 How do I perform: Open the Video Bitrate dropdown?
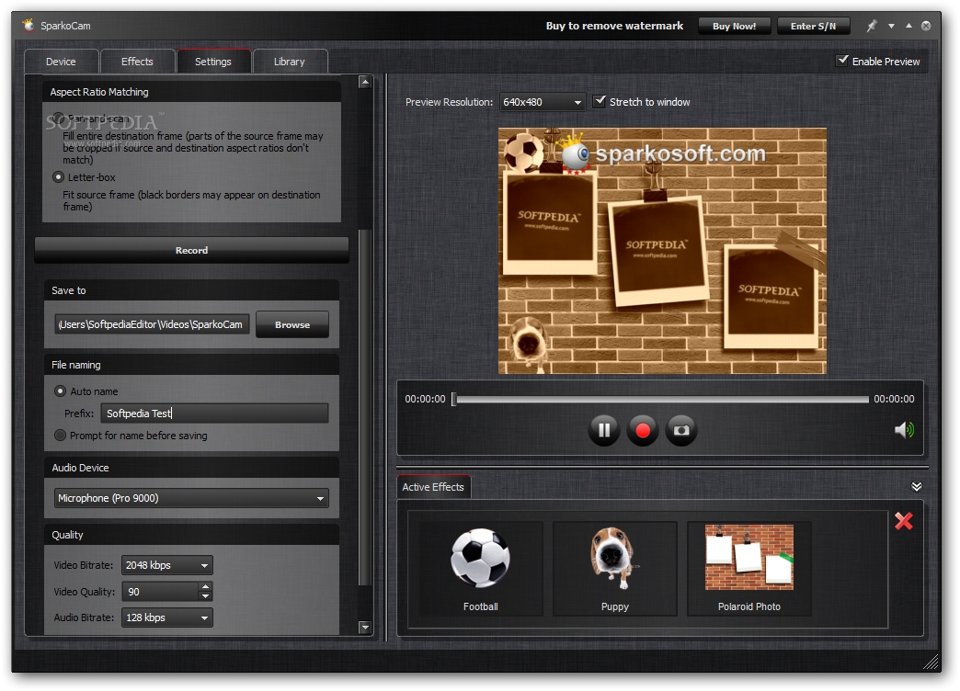(167, 565)
